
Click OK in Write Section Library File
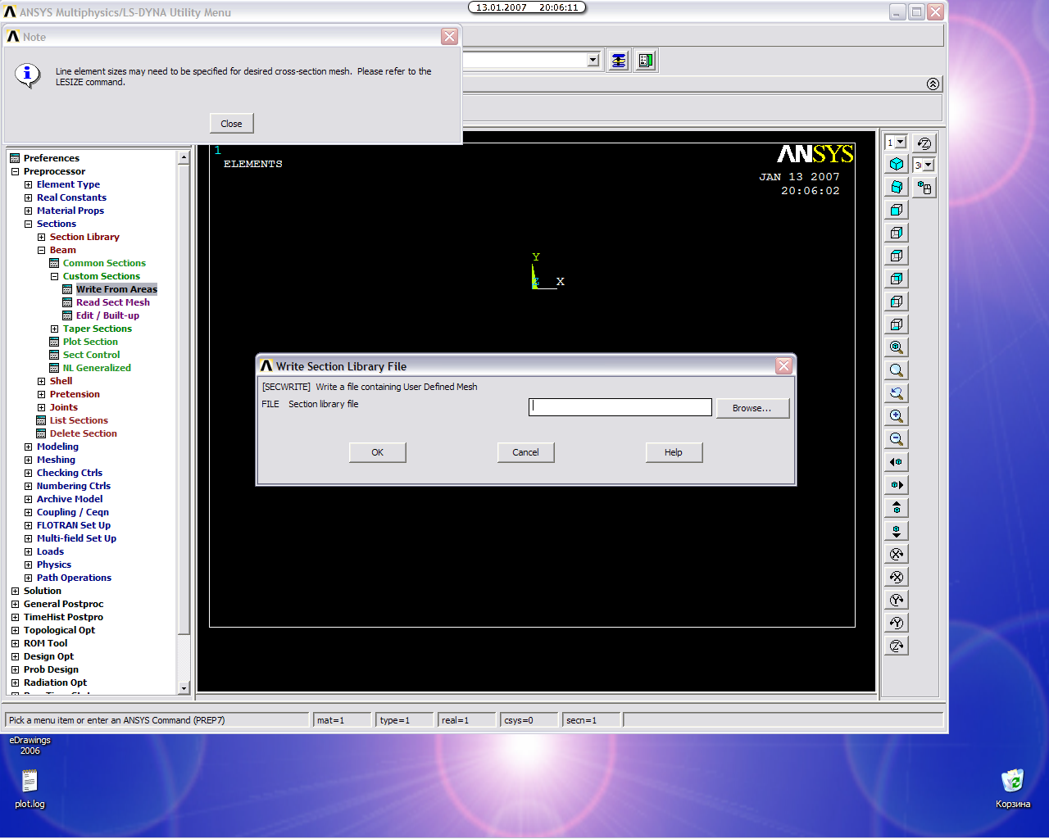click(377, 452)
